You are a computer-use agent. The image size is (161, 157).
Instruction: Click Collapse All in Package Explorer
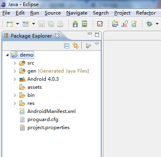pos(66,46)
